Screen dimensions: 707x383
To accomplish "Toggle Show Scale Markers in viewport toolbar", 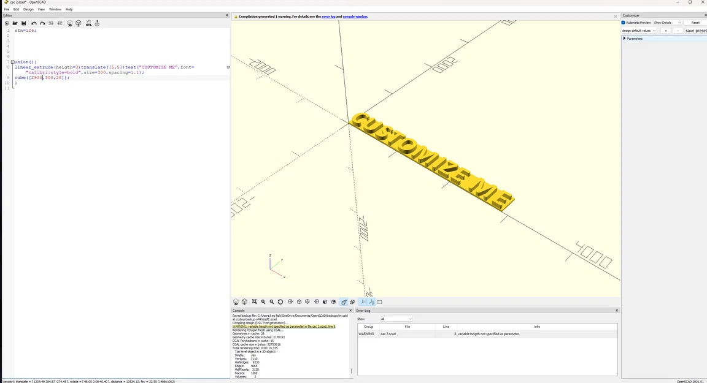I will click(371, 302).
